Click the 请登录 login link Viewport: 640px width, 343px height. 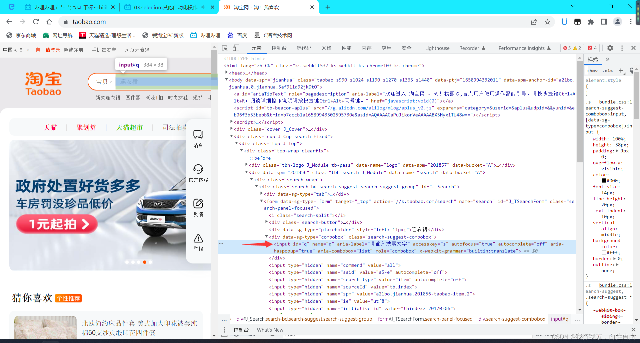coord(53,50)
